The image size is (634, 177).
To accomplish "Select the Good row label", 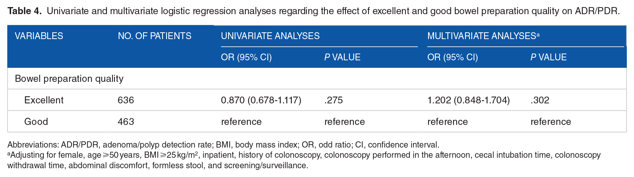I will point(36,121).
